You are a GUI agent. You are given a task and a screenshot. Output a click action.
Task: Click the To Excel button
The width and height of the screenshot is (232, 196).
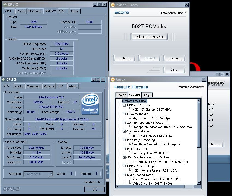click(150, 58)
